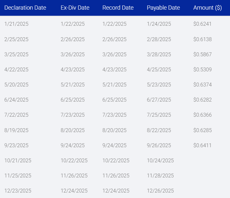This screenshot has height=198, width=230.
Task: Select the $0.6374 amount value
Action: (x=202, y=85)
